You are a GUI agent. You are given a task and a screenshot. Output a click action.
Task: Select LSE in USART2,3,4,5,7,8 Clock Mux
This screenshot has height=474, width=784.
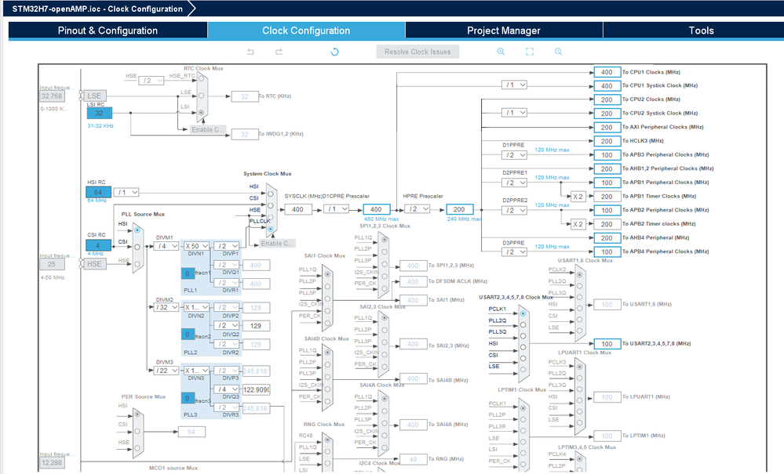pos(523,371)
